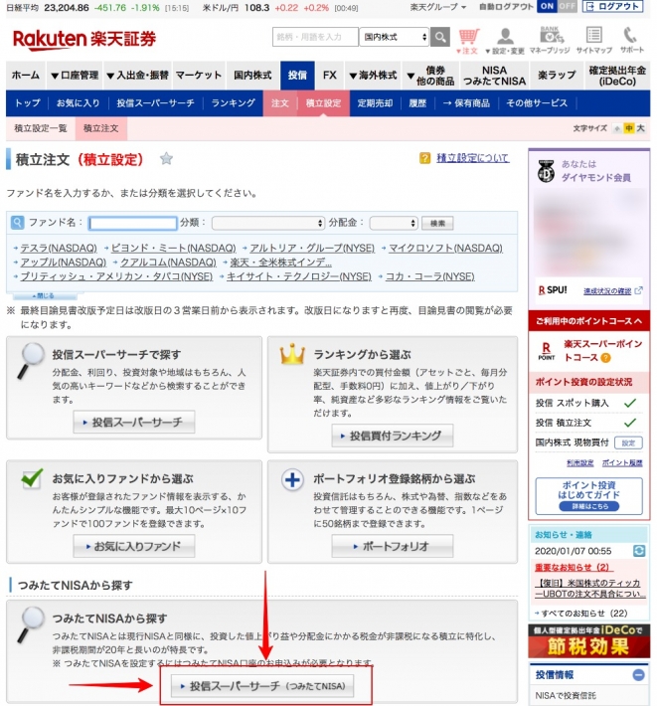Screen dimensions: 657x706
Task: Open the ポイント投資はじめてガイド banner
Action: (x=588, y=496)
